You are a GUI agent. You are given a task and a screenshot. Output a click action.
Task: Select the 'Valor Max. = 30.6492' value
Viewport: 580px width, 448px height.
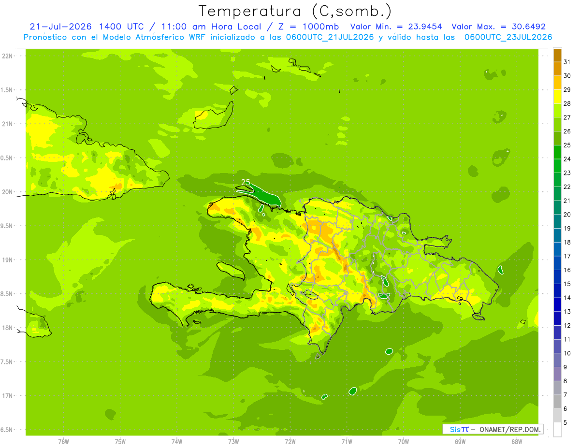[x=498, y=27]
